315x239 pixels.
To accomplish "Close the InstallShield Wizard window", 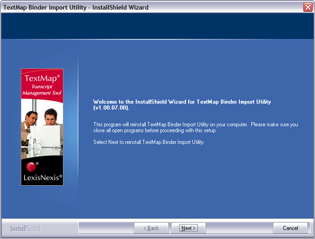I will (x=308, y=7).
